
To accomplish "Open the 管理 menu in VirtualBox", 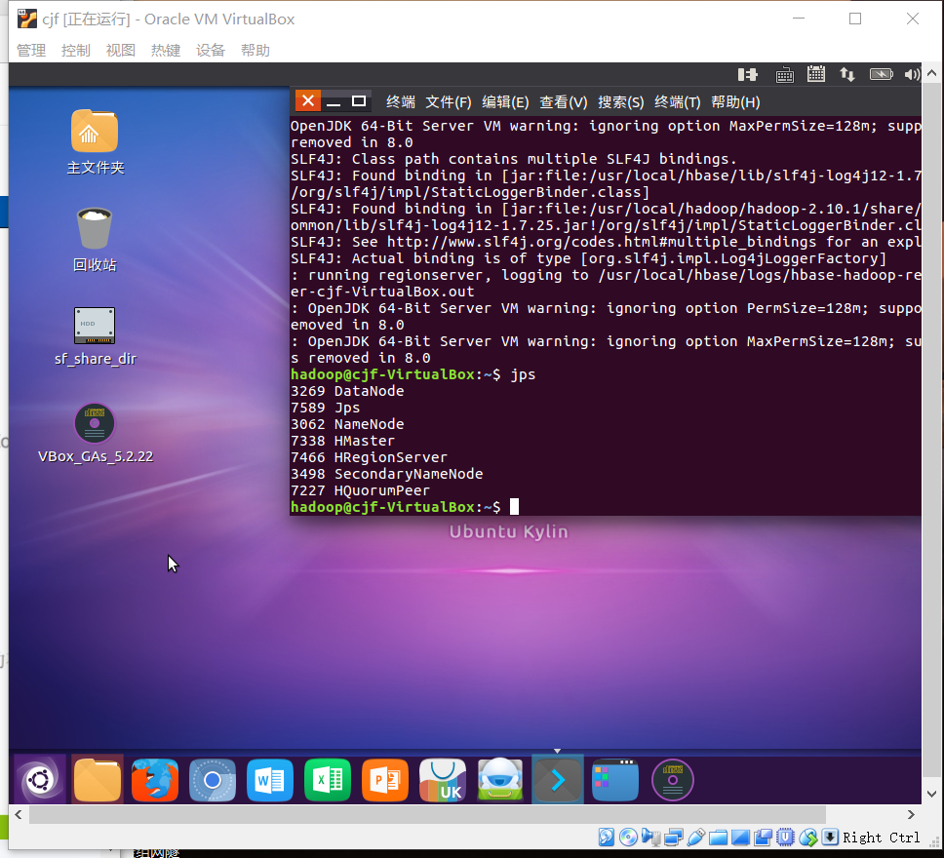I will click(x=31, y=51).
